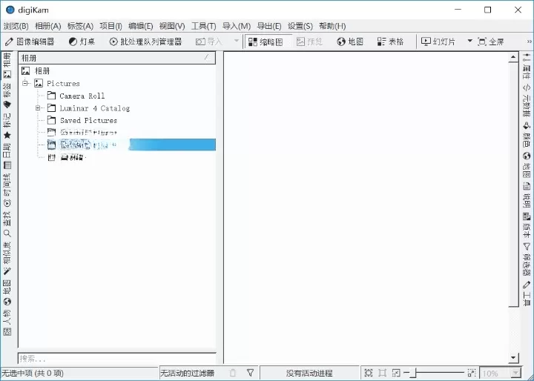Viewport: 534px width, 381px height.
Task: Click the zoom-out icon left of slider
Action: tap(396, 373)
